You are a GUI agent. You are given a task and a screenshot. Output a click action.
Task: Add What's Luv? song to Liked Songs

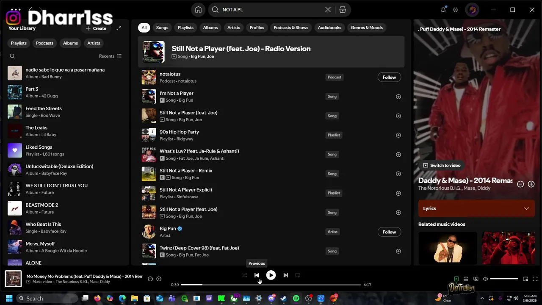pyautogui.click(x=398, y=155)
